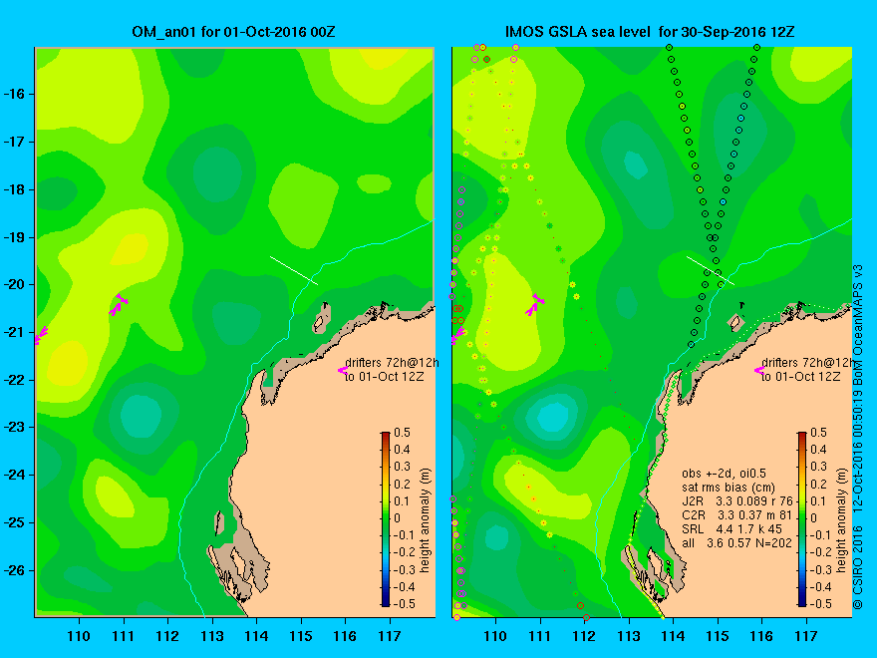Click latitude label -25
Image resolution: width=877 pixels, height=658 pixels.
tap(15, 522)
